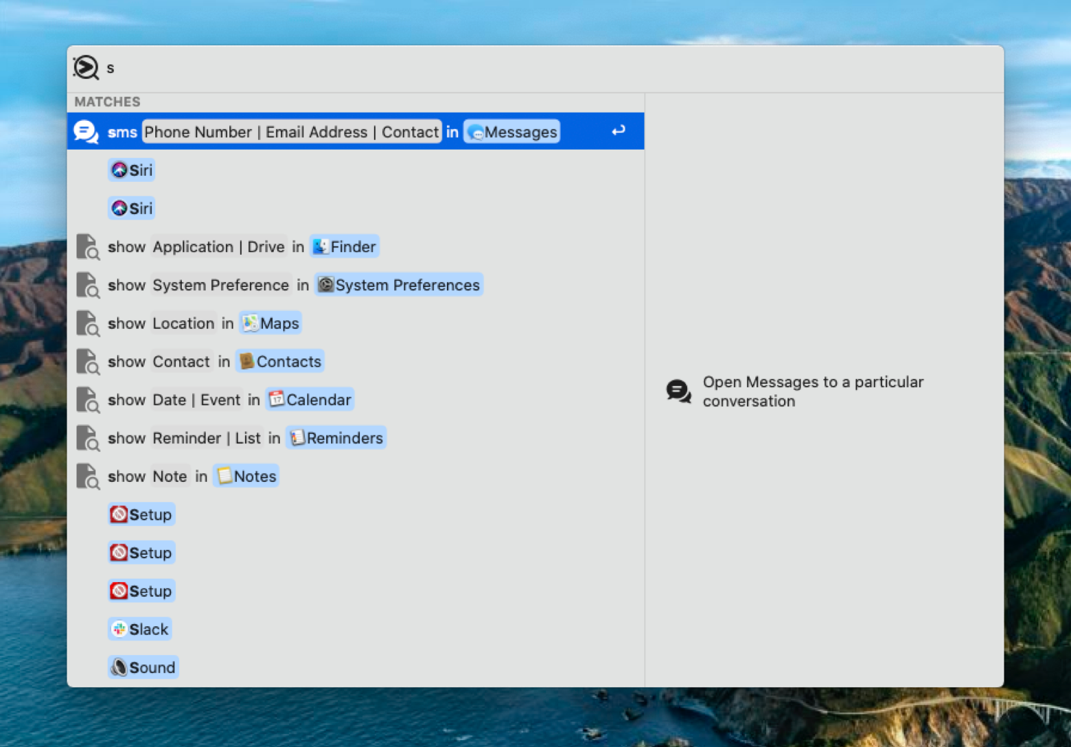Click the Messages chat bubble in the preview pane

(678, 391)
